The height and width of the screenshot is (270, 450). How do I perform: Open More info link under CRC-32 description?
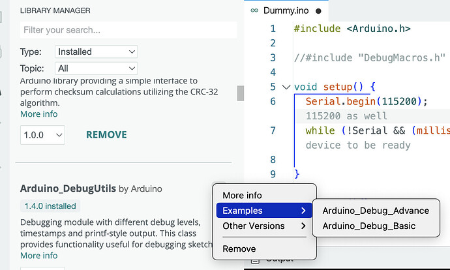coord(38,114)
